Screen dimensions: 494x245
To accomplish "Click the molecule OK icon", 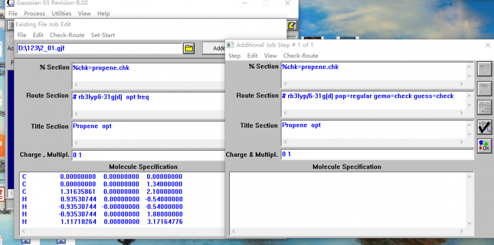I will [x=484, y=146].
